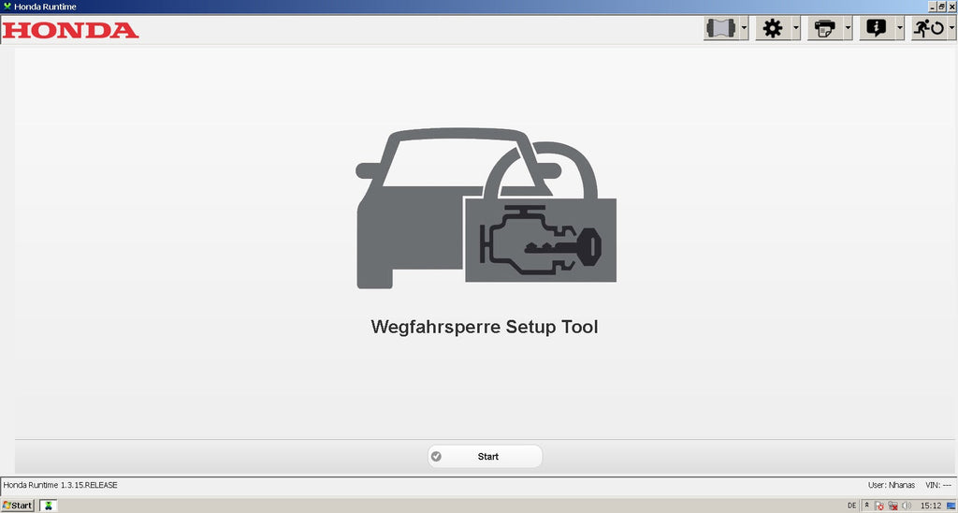Click the security shield tray icon
This screenshot has height=513, width=958.
(879, 506)
